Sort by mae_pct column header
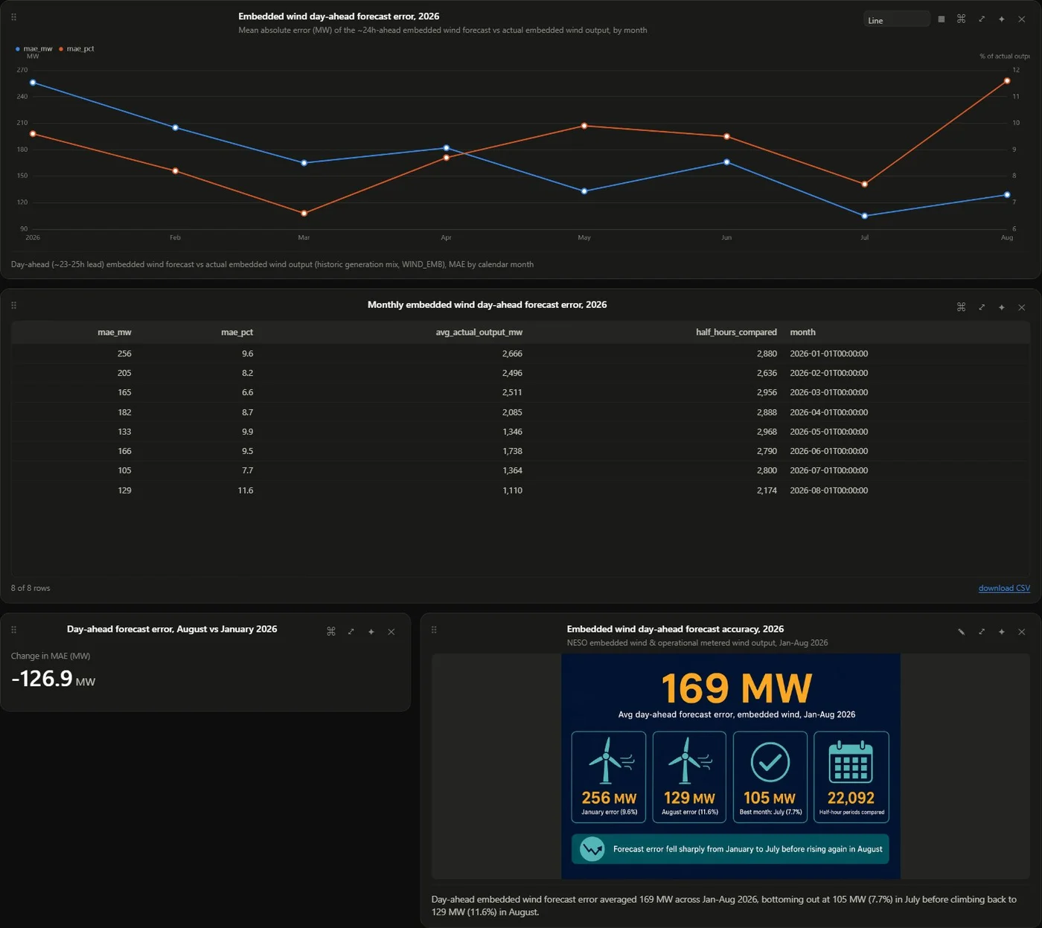This screenshot has height=928, width=1042. click(x=237, y=333)
